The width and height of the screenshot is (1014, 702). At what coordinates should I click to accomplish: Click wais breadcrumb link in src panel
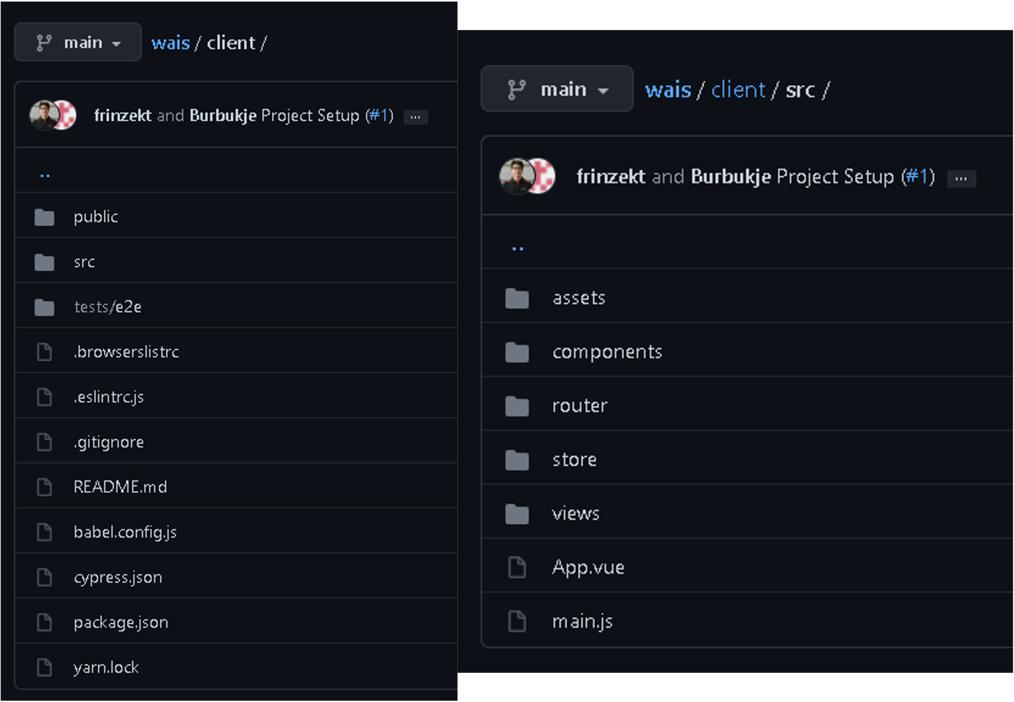point(668,90)
